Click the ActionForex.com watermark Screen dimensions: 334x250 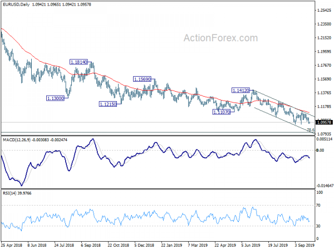pos(220,38)
